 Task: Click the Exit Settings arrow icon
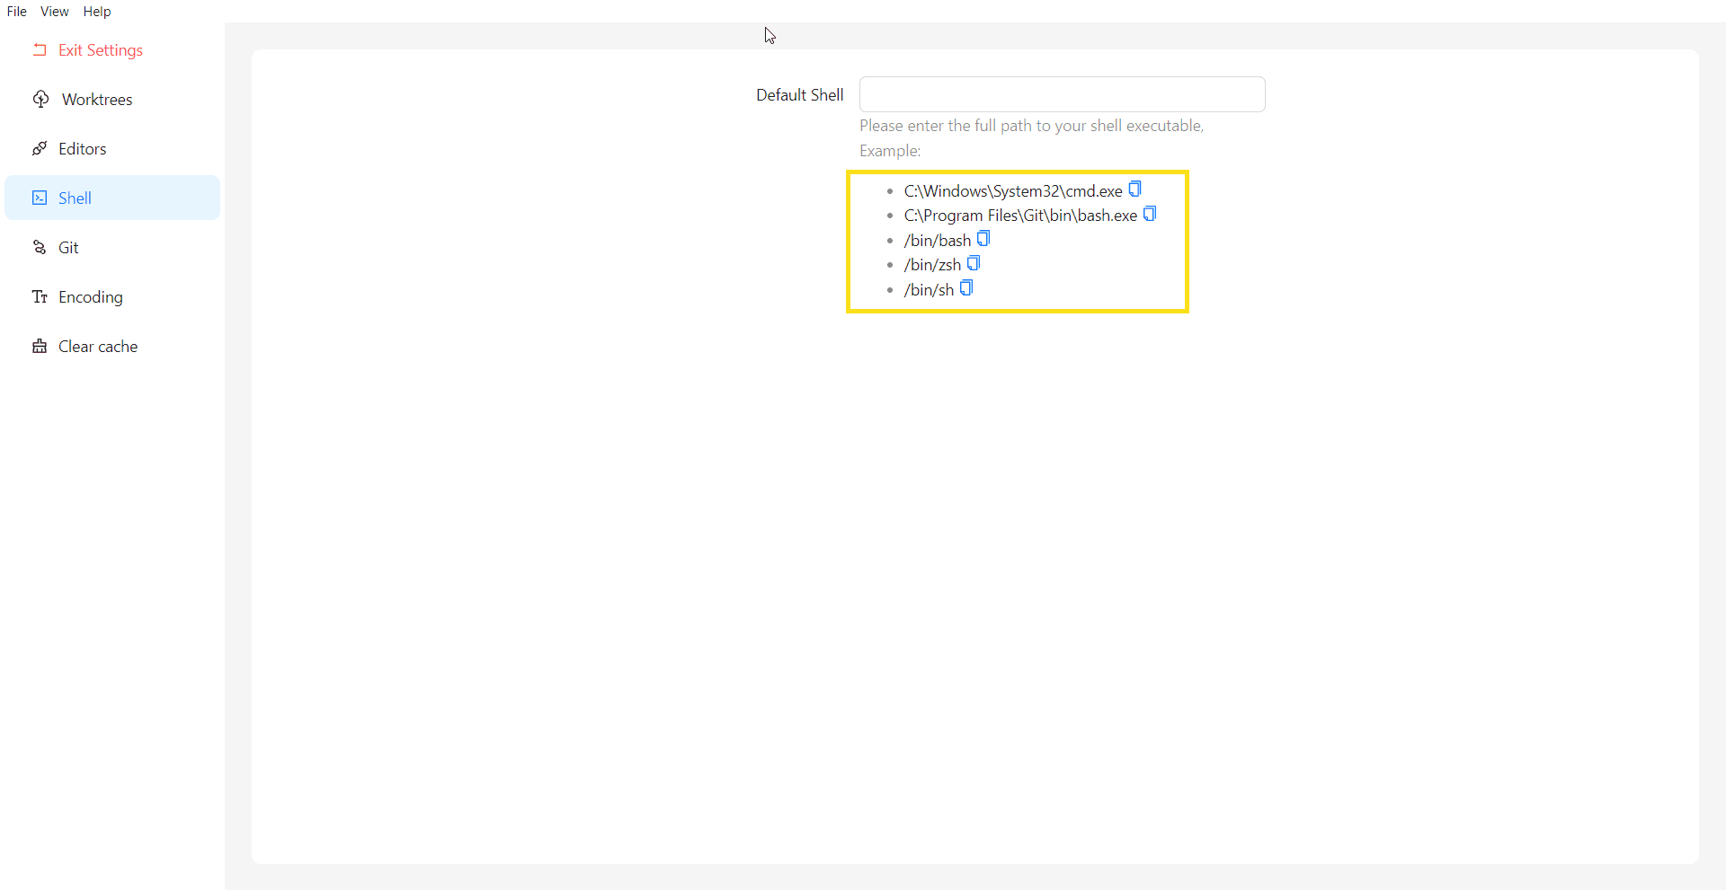point(40,49)
